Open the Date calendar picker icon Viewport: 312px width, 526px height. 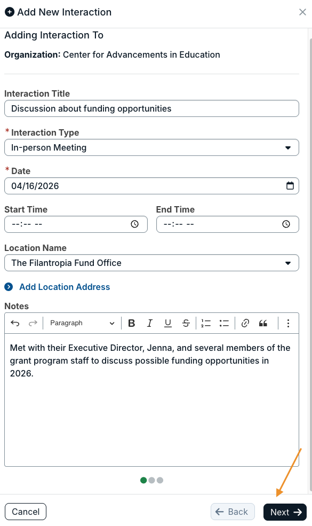pyautogui.click(x=290, y=185)
